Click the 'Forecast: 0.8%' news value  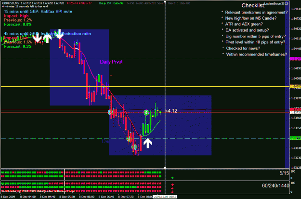(x=18, y=25)
